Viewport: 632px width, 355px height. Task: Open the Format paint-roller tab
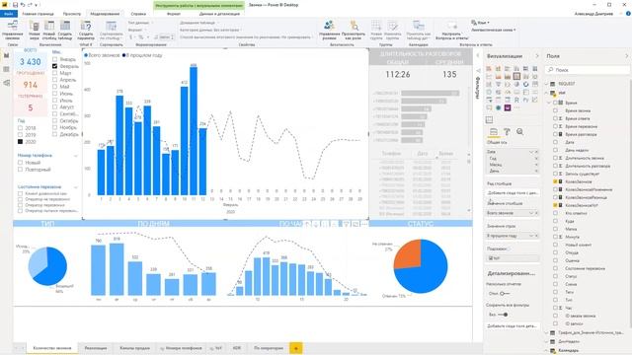(507, 132)
